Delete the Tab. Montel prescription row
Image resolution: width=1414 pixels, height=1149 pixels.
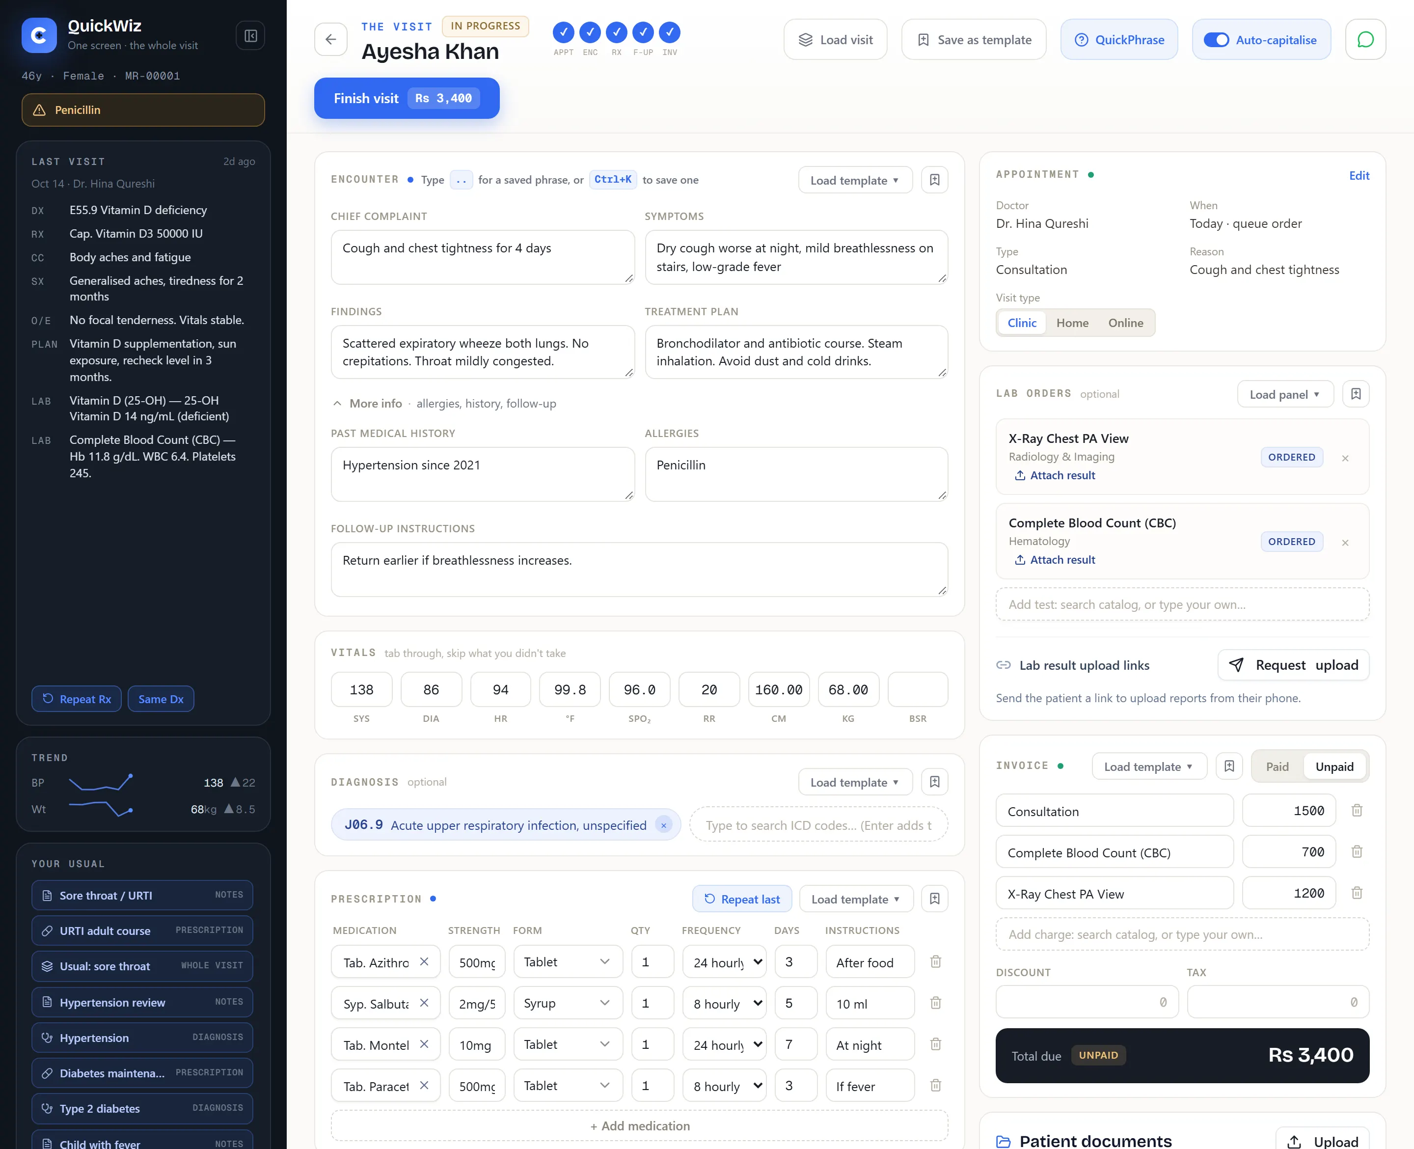point(936,1044)
